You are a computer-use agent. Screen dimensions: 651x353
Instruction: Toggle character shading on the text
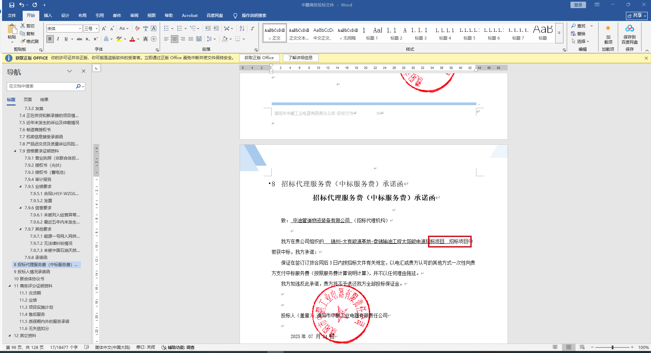[145, 39]
